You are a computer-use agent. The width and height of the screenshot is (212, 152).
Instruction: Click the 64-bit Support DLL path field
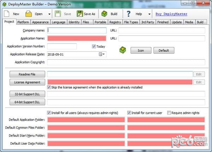(x=126, y=102)
